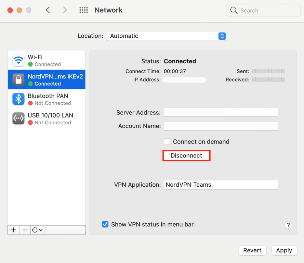Select the Bluetooth PAN icon

point(18,99)
